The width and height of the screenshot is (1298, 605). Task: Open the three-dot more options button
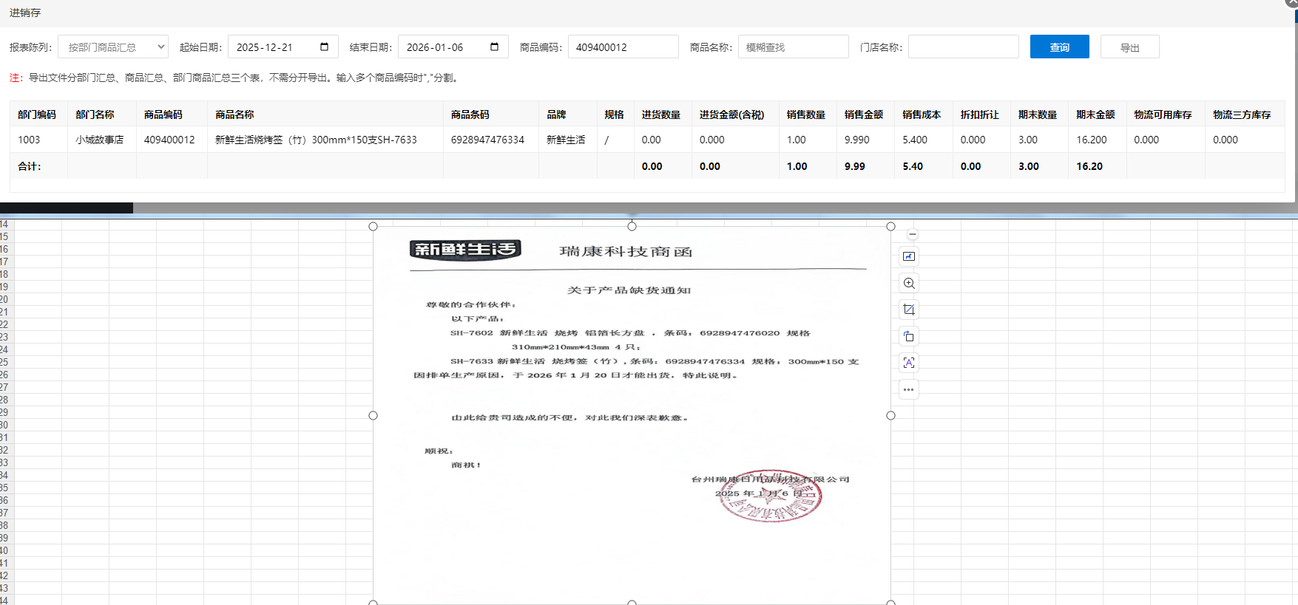(909, 389)
